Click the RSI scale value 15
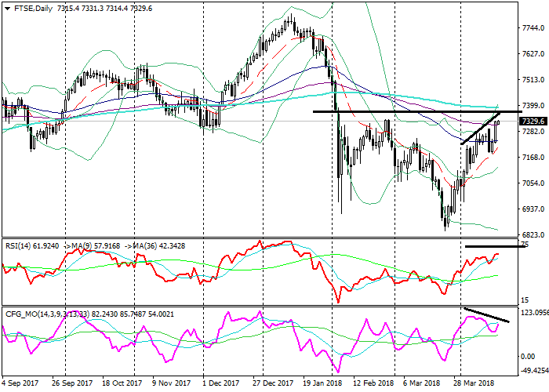The width and height of the screenshot is (549, 392). click(525, 300)
